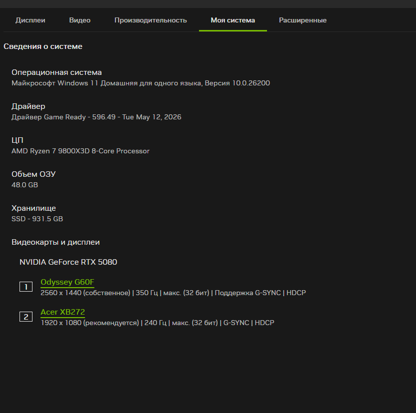Click the Моя система tab
416x413 pixels.
232,20
